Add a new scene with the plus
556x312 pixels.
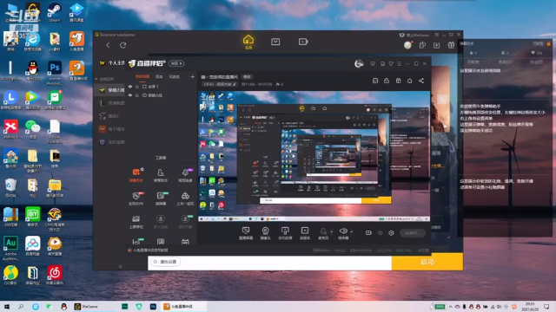point(192,76)
